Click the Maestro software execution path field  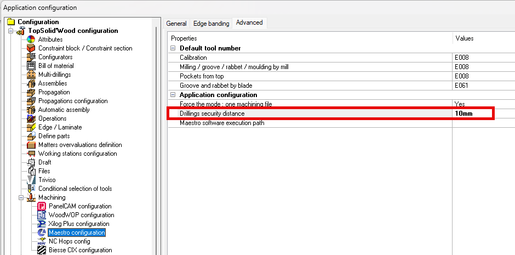point(472,123)
